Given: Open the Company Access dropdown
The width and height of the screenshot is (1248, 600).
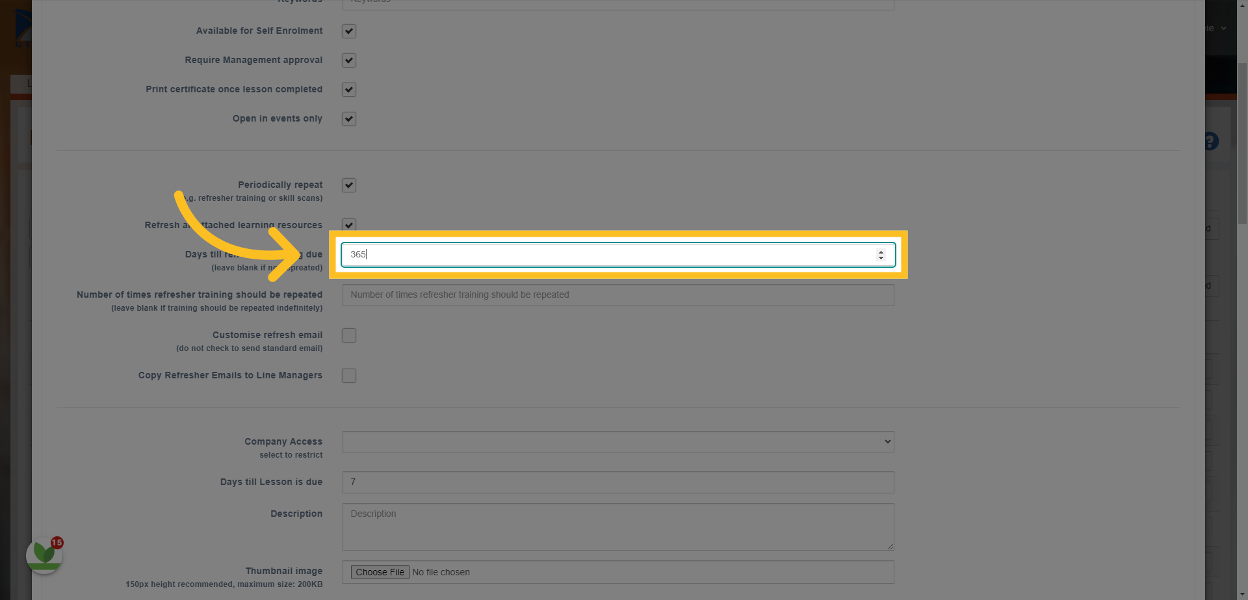Looking at the screenshot, I should 618,442.
